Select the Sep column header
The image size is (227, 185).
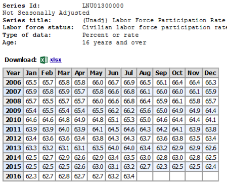[x=161, y=73]
